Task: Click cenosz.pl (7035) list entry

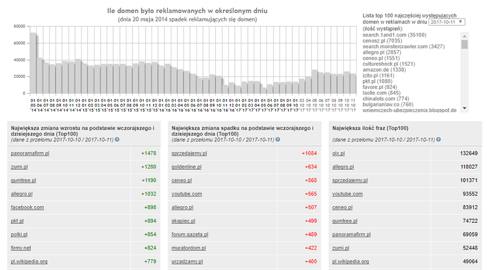Action: [382, 41]
